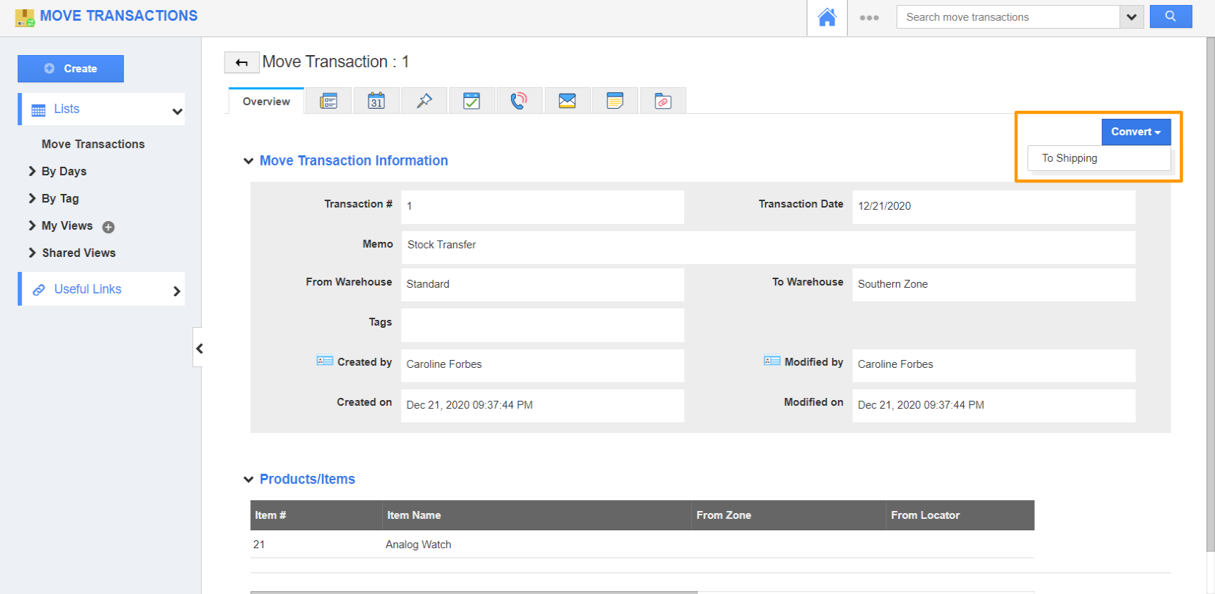Open the Tasks checkmark tab
The height and width of the screenshot is (594, 1215).
472,101
